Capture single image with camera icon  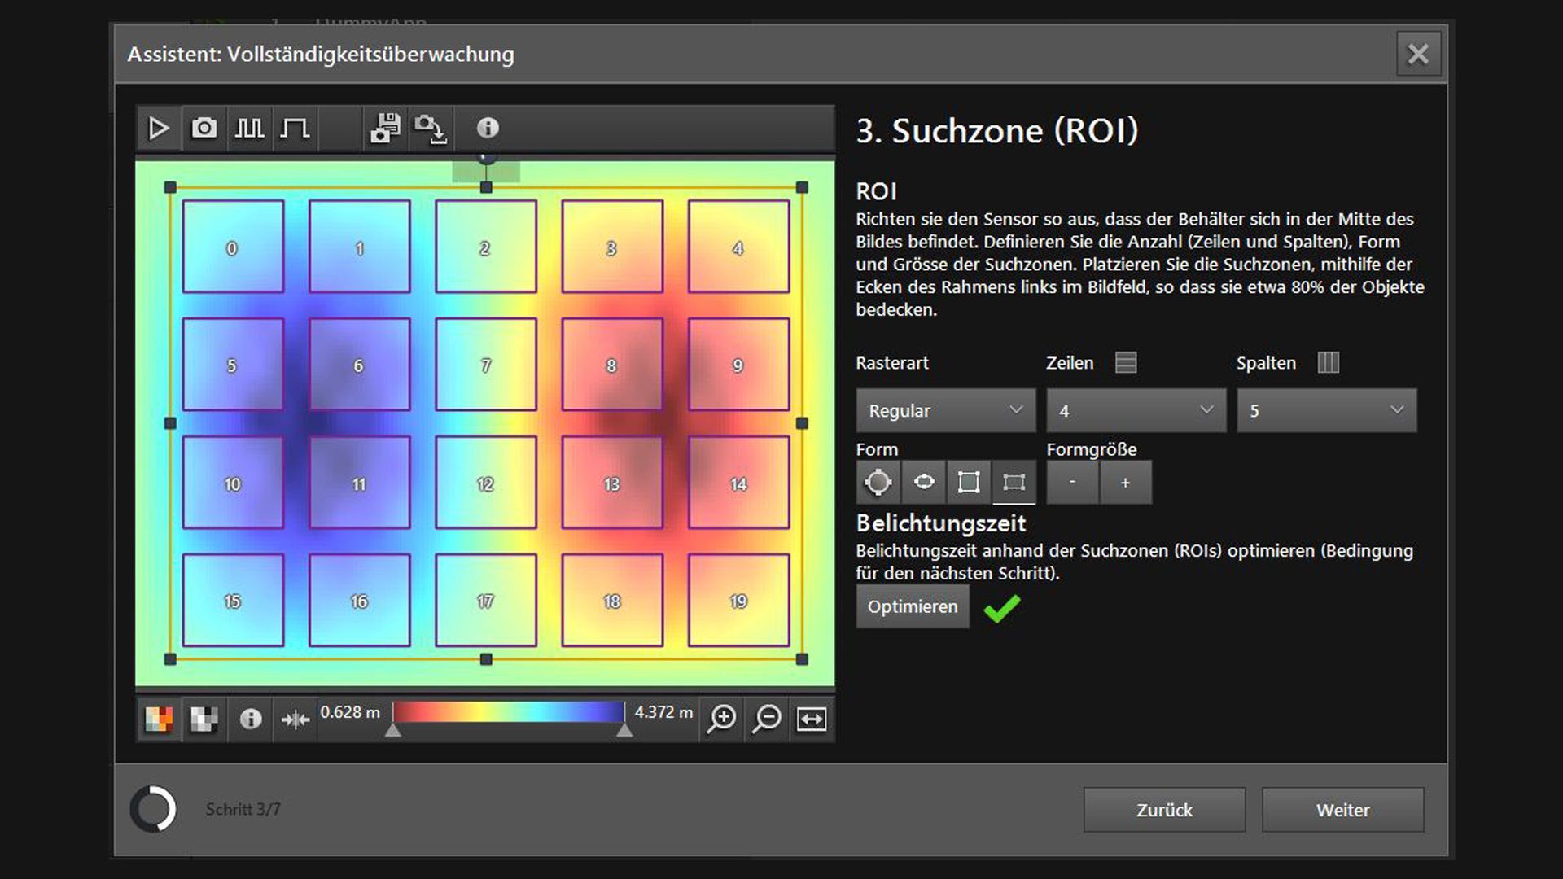(204, 129)
